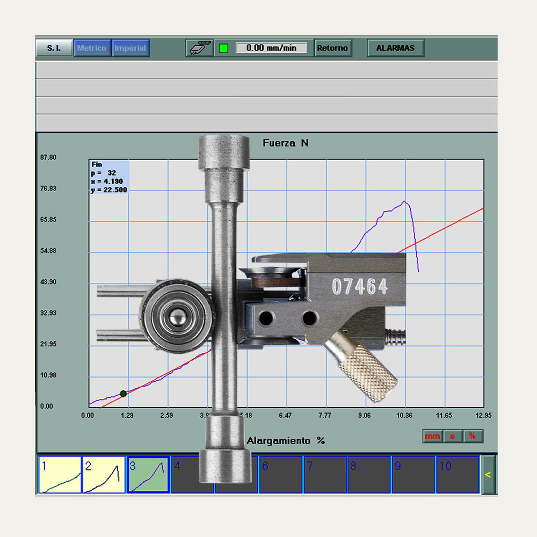The height and width of the screenshot is (537, 537).
Task: Open the ALARMAS panel
Action: click(x=395, y=48)
